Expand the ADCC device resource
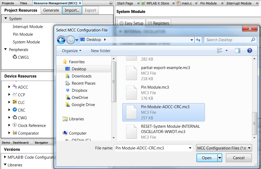261x169 pixels. pyautogui.click(x=9, y=87)
